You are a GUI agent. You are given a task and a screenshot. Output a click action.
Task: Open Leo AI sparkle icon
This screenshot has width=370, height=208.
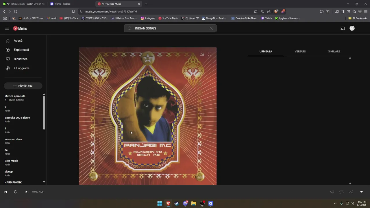pos(354,12)
